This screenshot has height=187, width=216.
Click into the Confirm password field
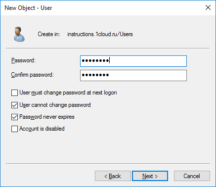pyautogui.click(x=133, y=75)
